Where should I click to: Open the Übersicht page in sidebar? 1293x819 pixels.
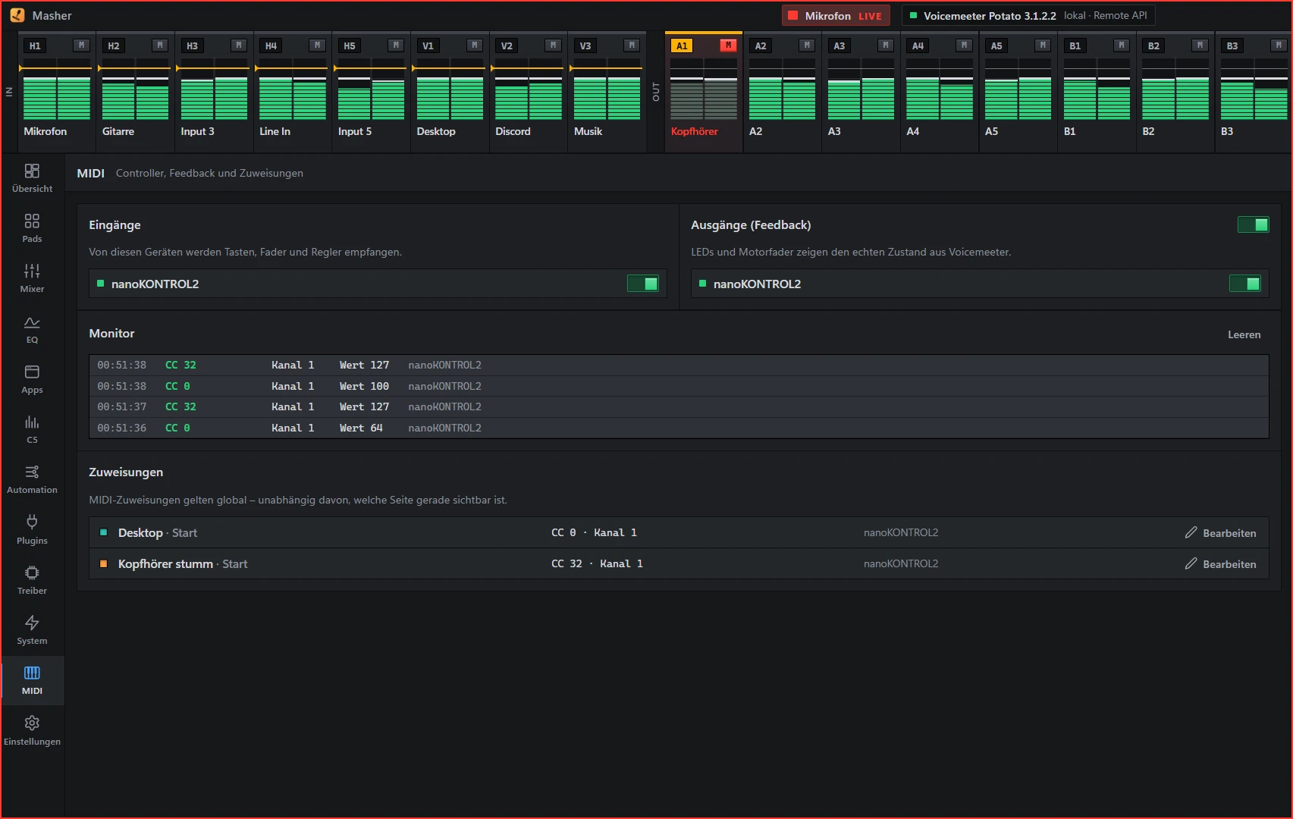point(32,178)
